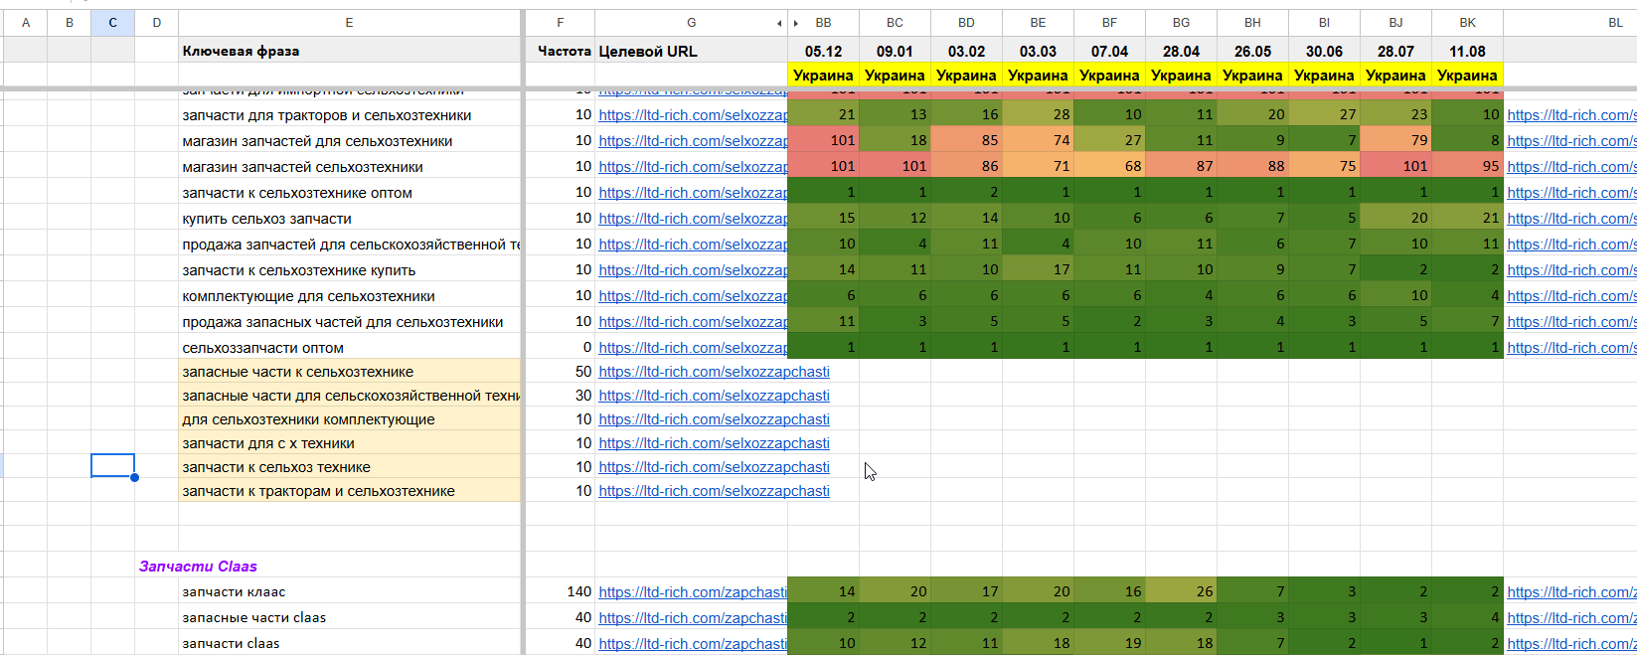
Task: Click 07.04 position 19 in 'запчасти claas' row
Action: 1110,643
